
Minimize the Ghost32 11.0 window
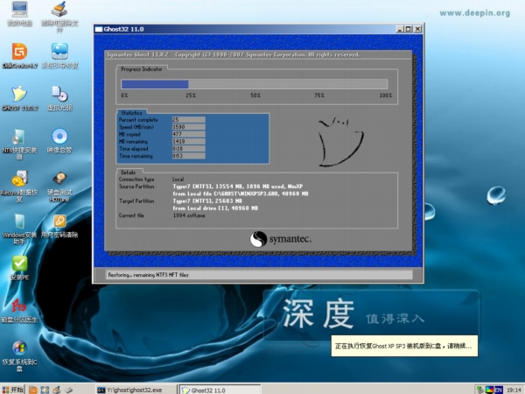(400, 29)
